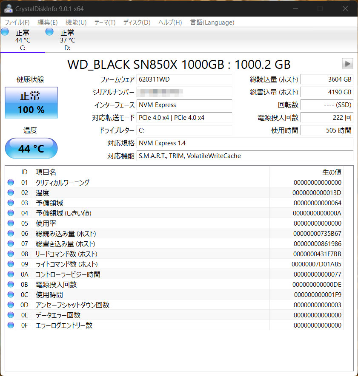Click status orb for ID 0B 電源投入回数
Image resolution: width=358 pixels, height=376 pixels.
[x=11, y=284]
